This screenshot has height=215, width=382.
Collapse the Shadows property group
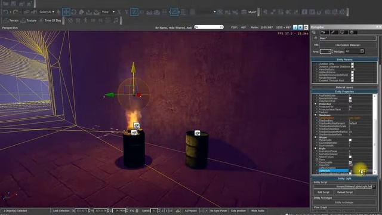315,115
